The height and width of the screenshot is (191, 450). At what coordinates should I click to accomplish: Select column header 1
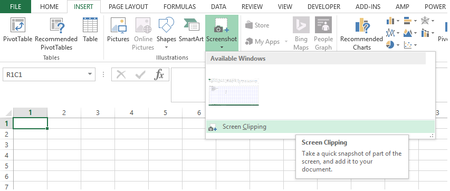click(x=30, y=112)
